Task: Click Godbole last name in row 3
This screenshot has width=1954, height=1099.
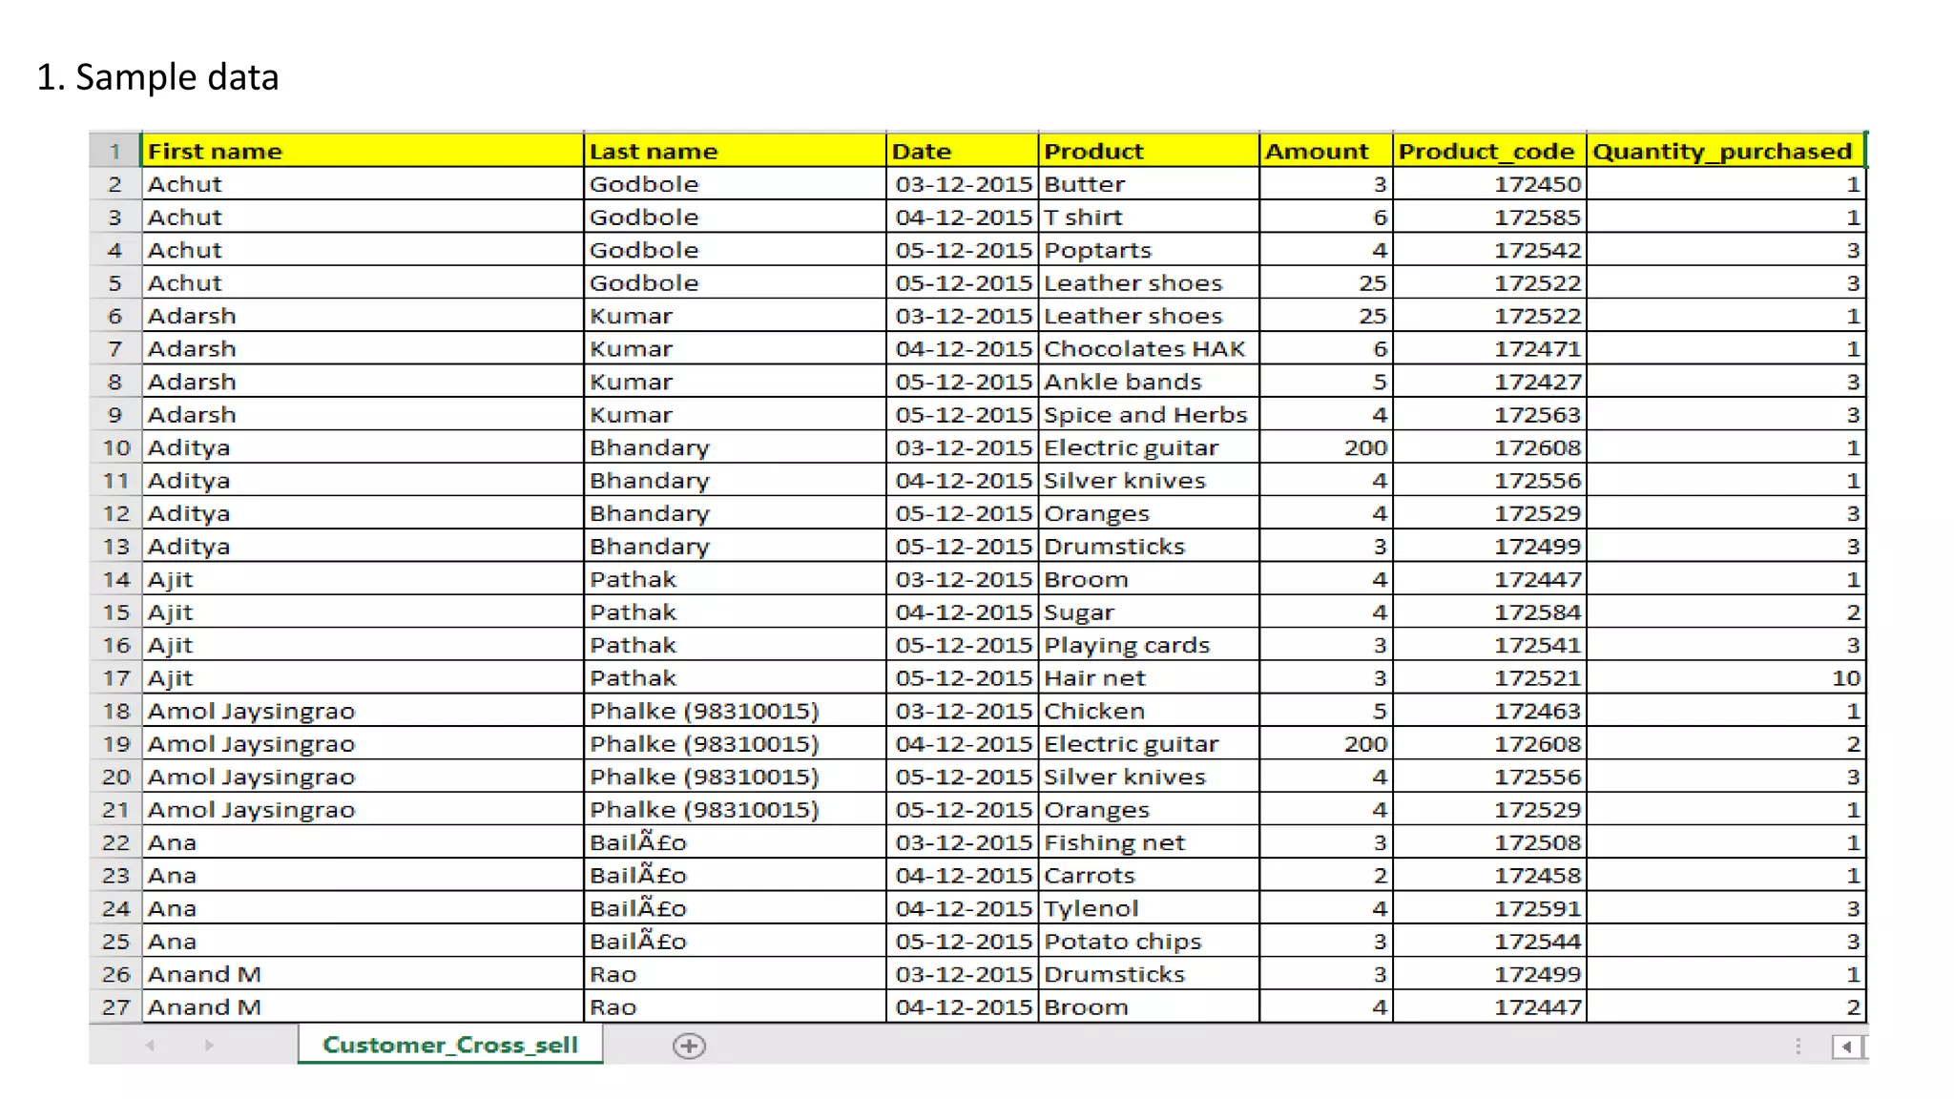Action: (735, 217)
